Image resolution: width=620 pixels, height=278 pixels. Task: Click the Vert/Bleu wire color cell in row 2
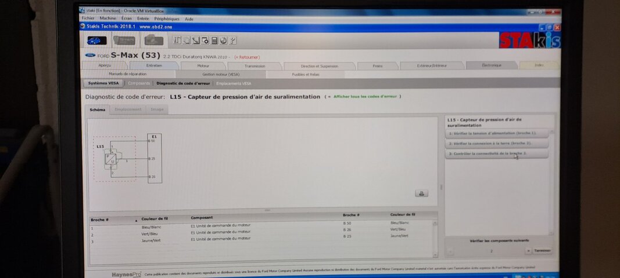tap(149, 234)
